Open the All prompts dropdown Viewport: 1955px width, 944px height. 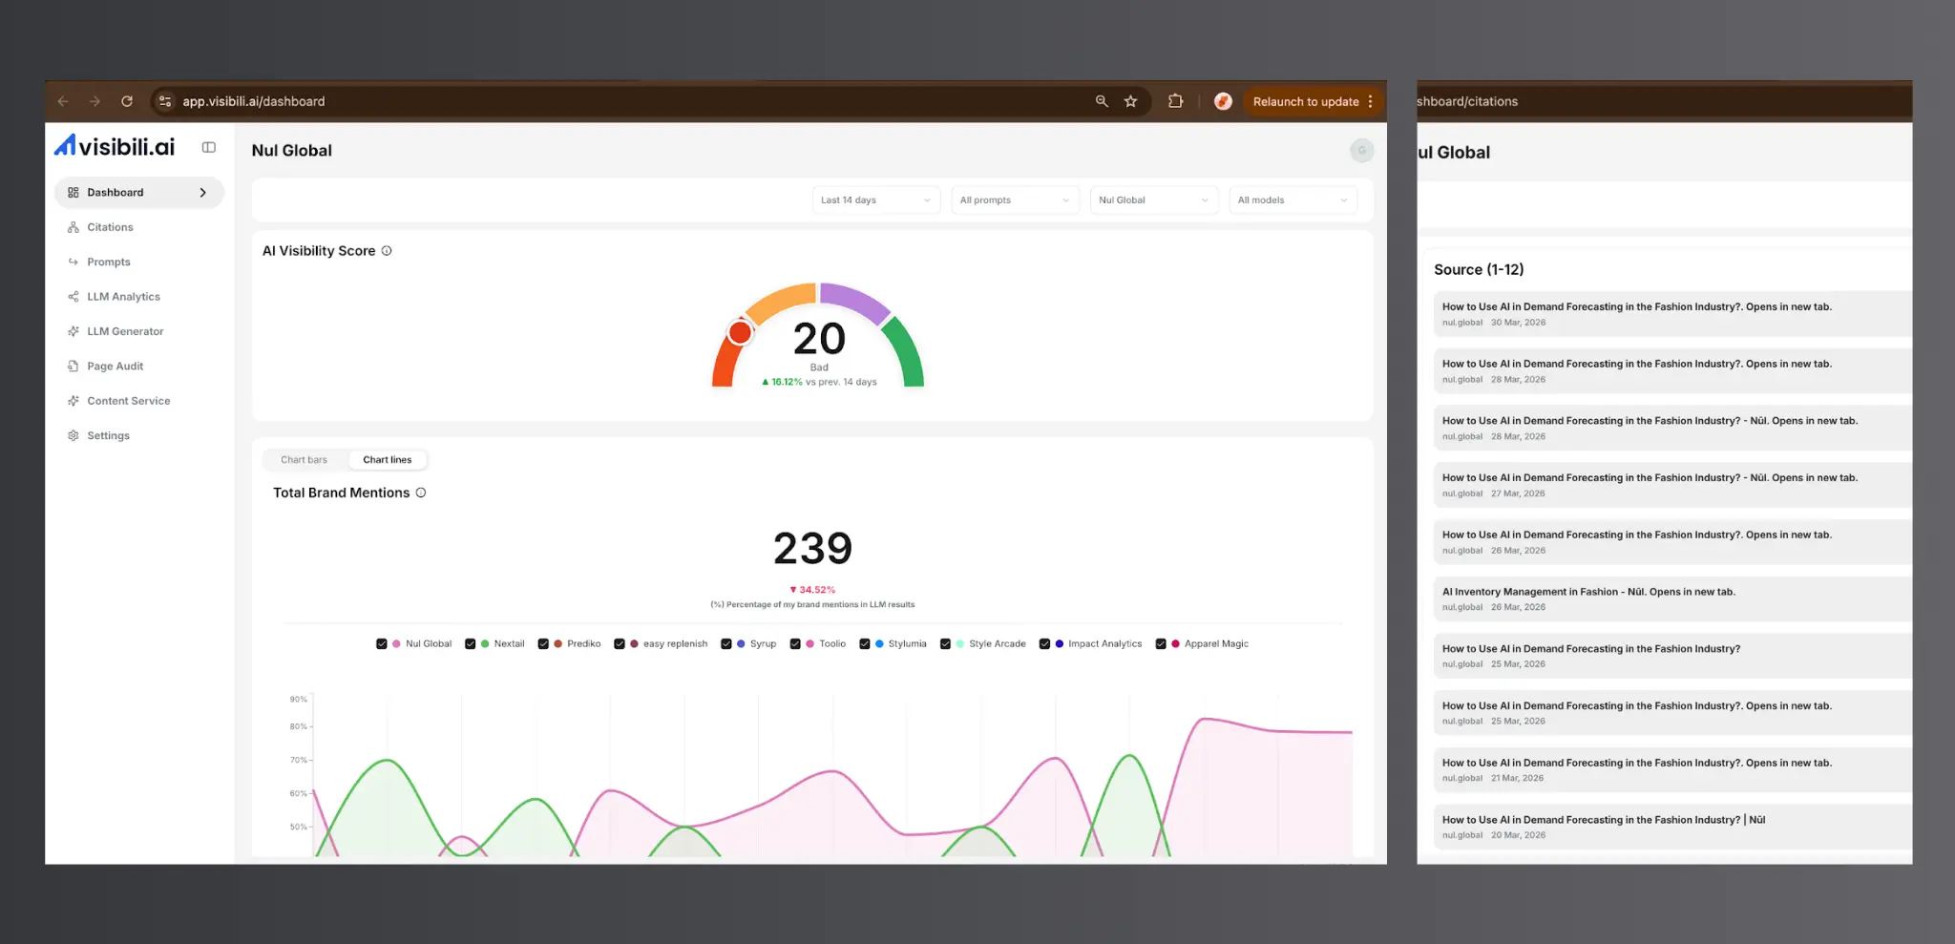[1015, 200]
